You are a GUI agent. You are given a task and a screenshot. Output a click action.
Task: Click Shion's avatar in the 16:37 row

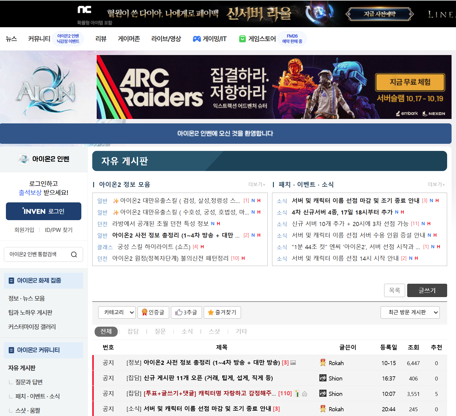[323, 378]
